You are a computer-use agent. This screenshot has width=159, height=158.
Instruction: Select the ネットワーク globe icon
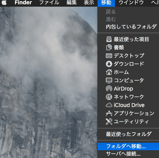pyautogui.click(x=109, y=97)
